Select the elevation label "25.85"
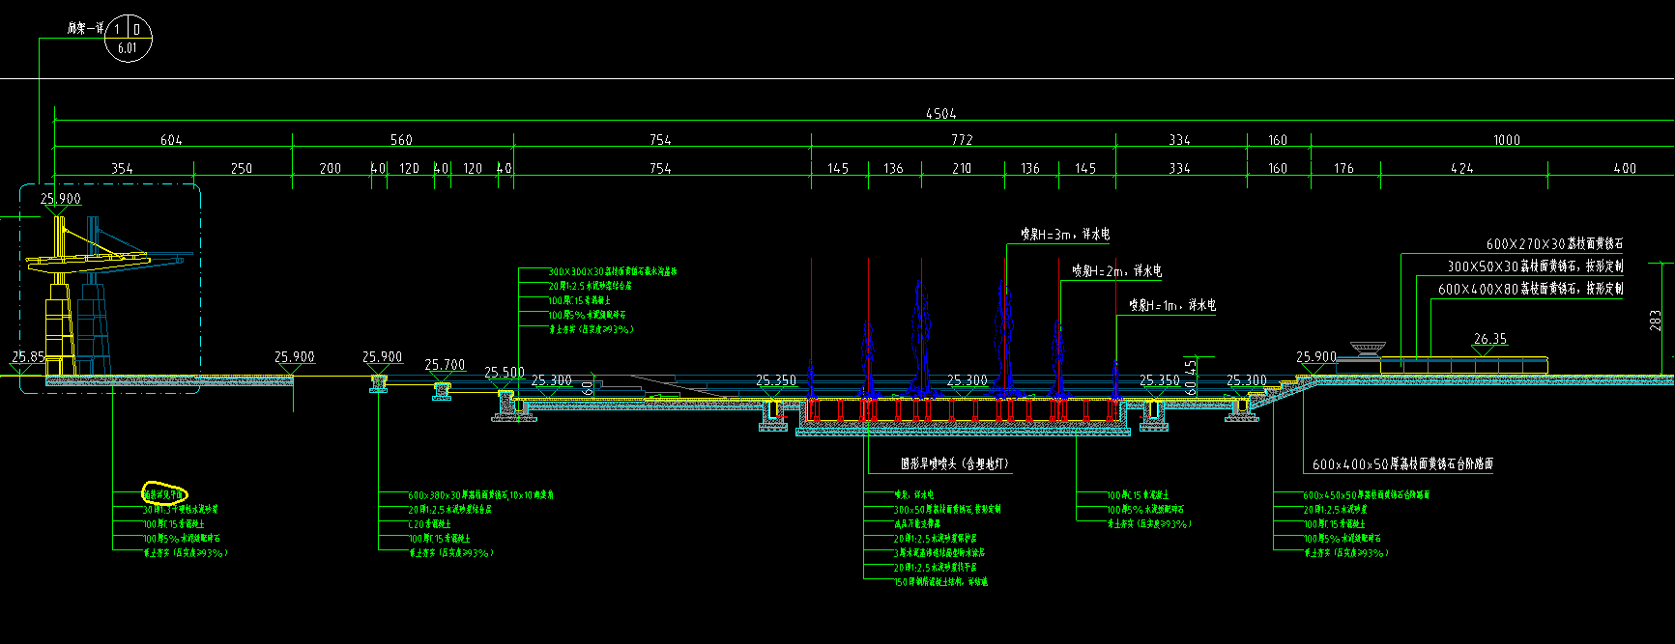 coord(28,356)
